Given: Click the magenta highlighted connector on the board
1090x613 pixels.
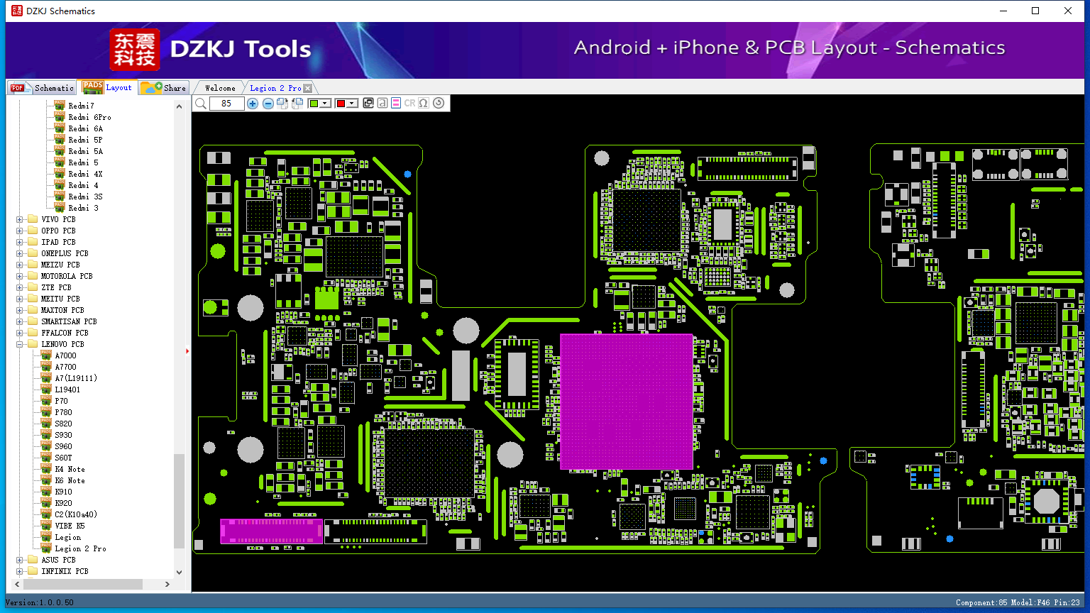Looking at the screenshot, I should pos(272,531).
